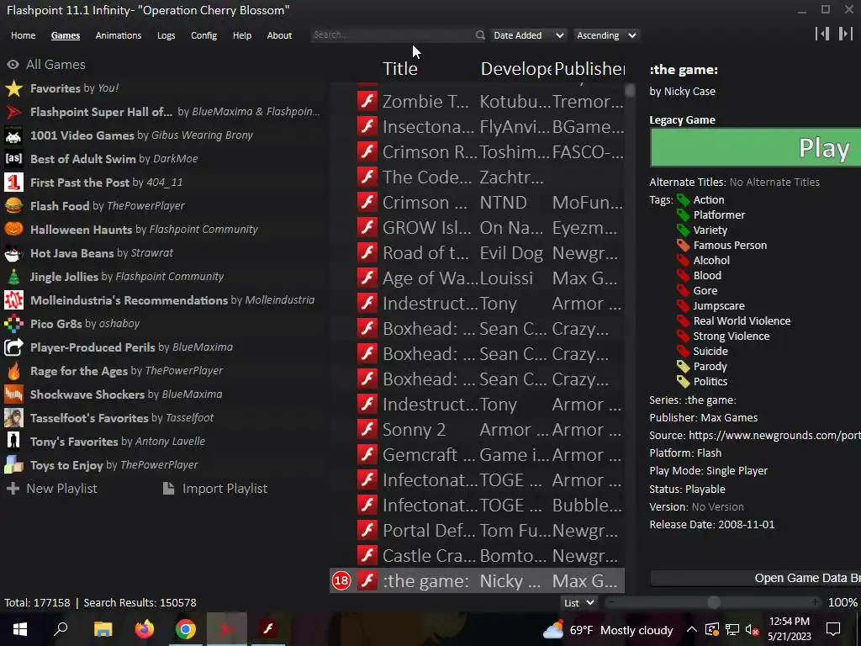Click Open Game Data Browser button
The image size is (861, 646).
[x=756, y=578]
